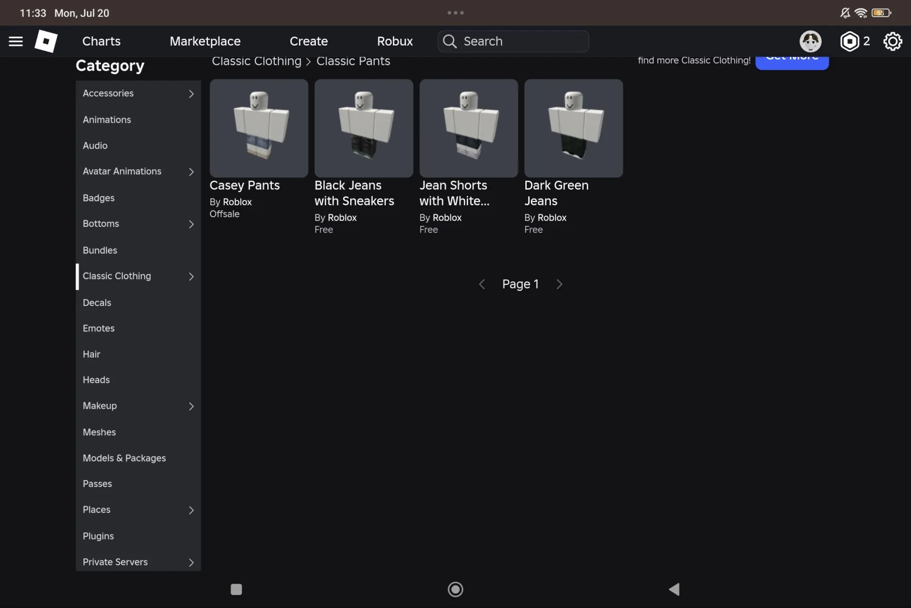Screen dimensions: 911x608
Task: Select the Emotes category
Action: (x=138, y=328)
